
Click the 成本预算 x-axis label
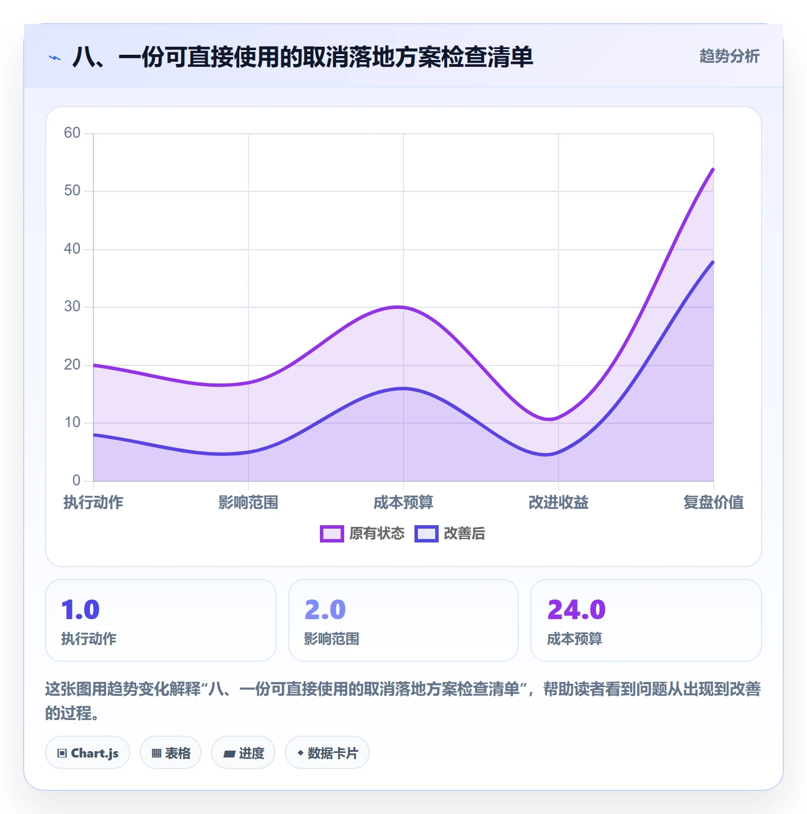click(x=403, y=503)
